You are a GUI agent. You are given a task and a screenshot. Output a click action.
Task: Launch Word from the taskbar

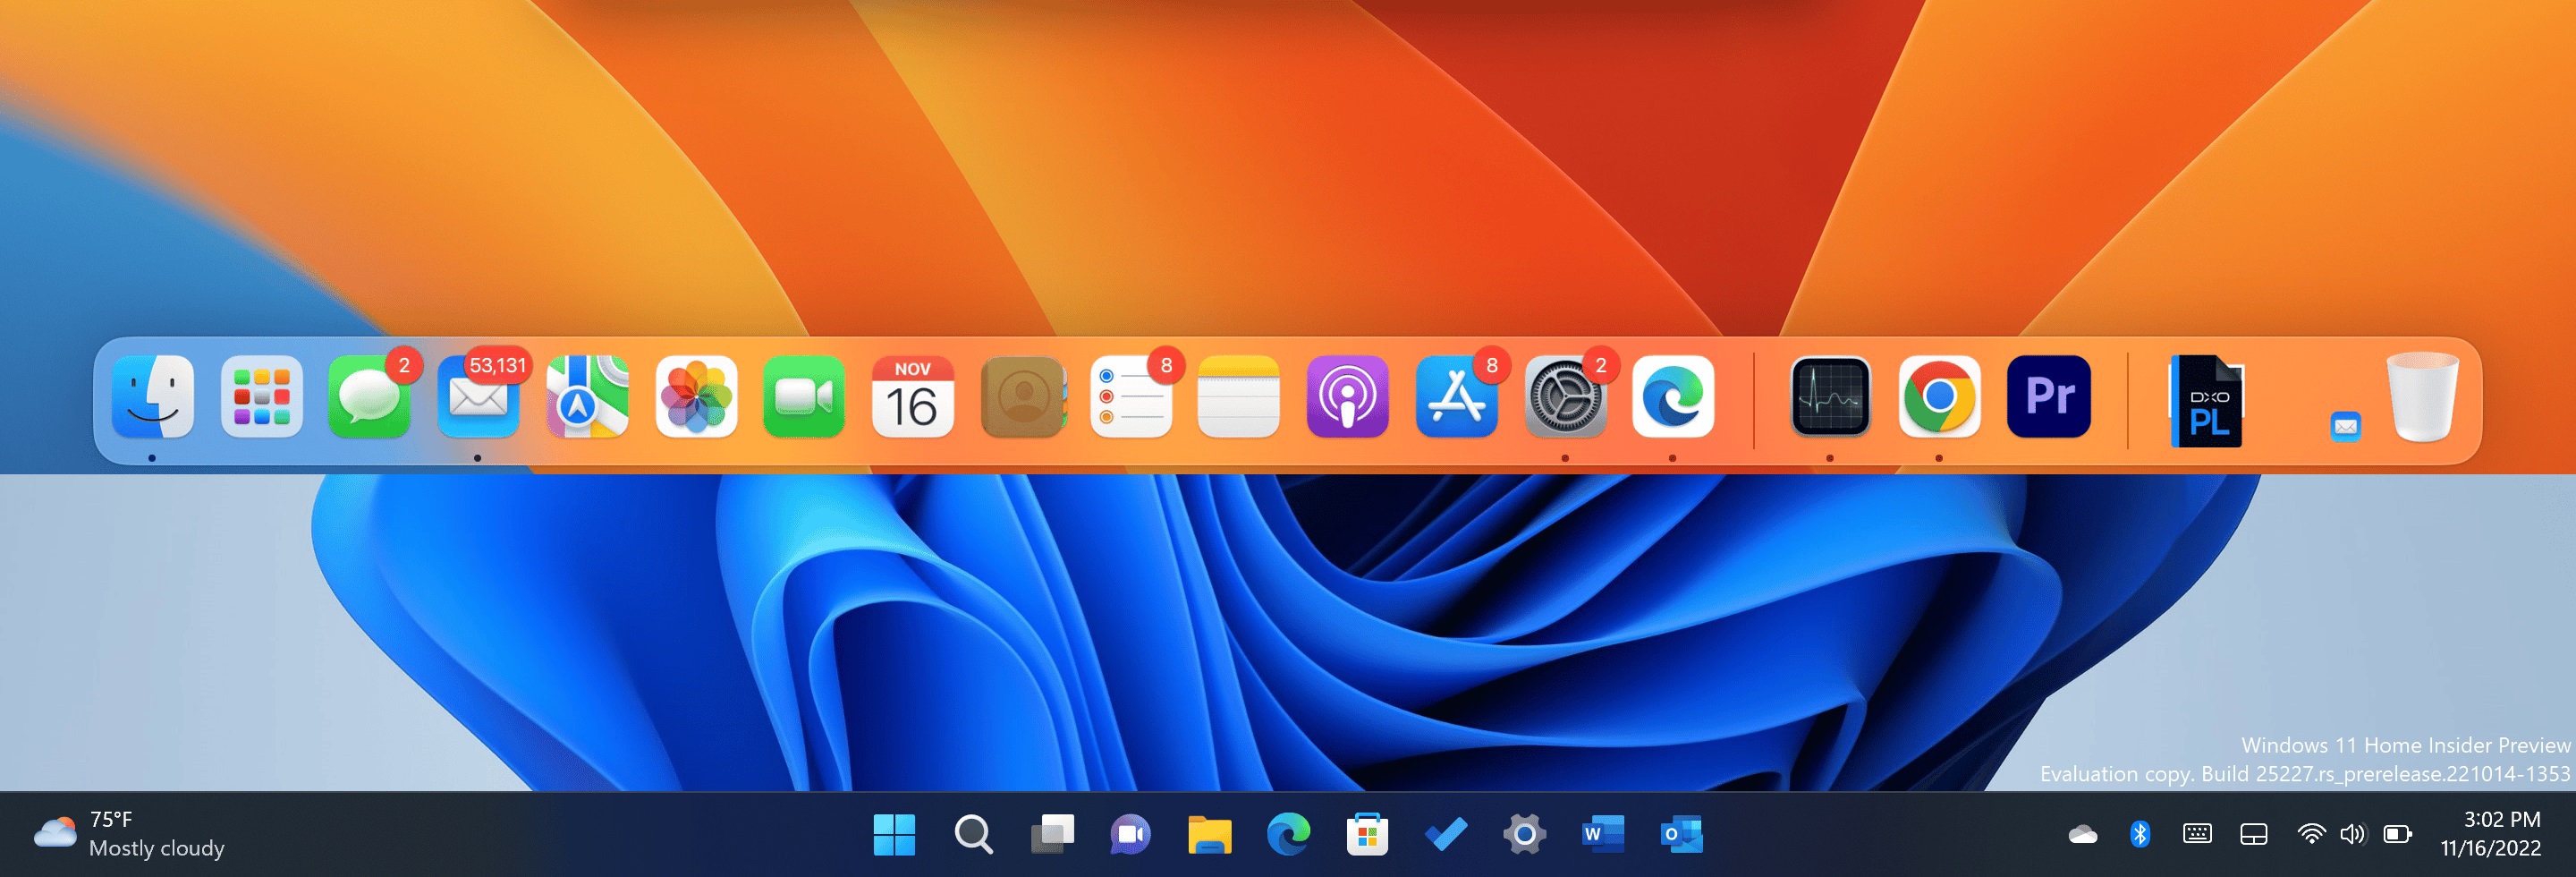tap(1603, 835)
